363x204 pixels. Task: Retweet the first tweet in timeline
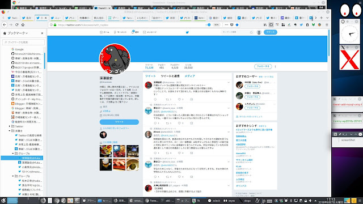167,100
